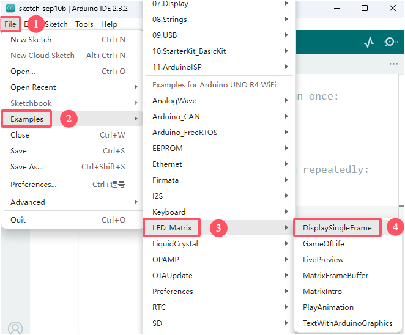Expand 07.Display examples
This screenshot has height=335, width=405.
coord(220,4)
